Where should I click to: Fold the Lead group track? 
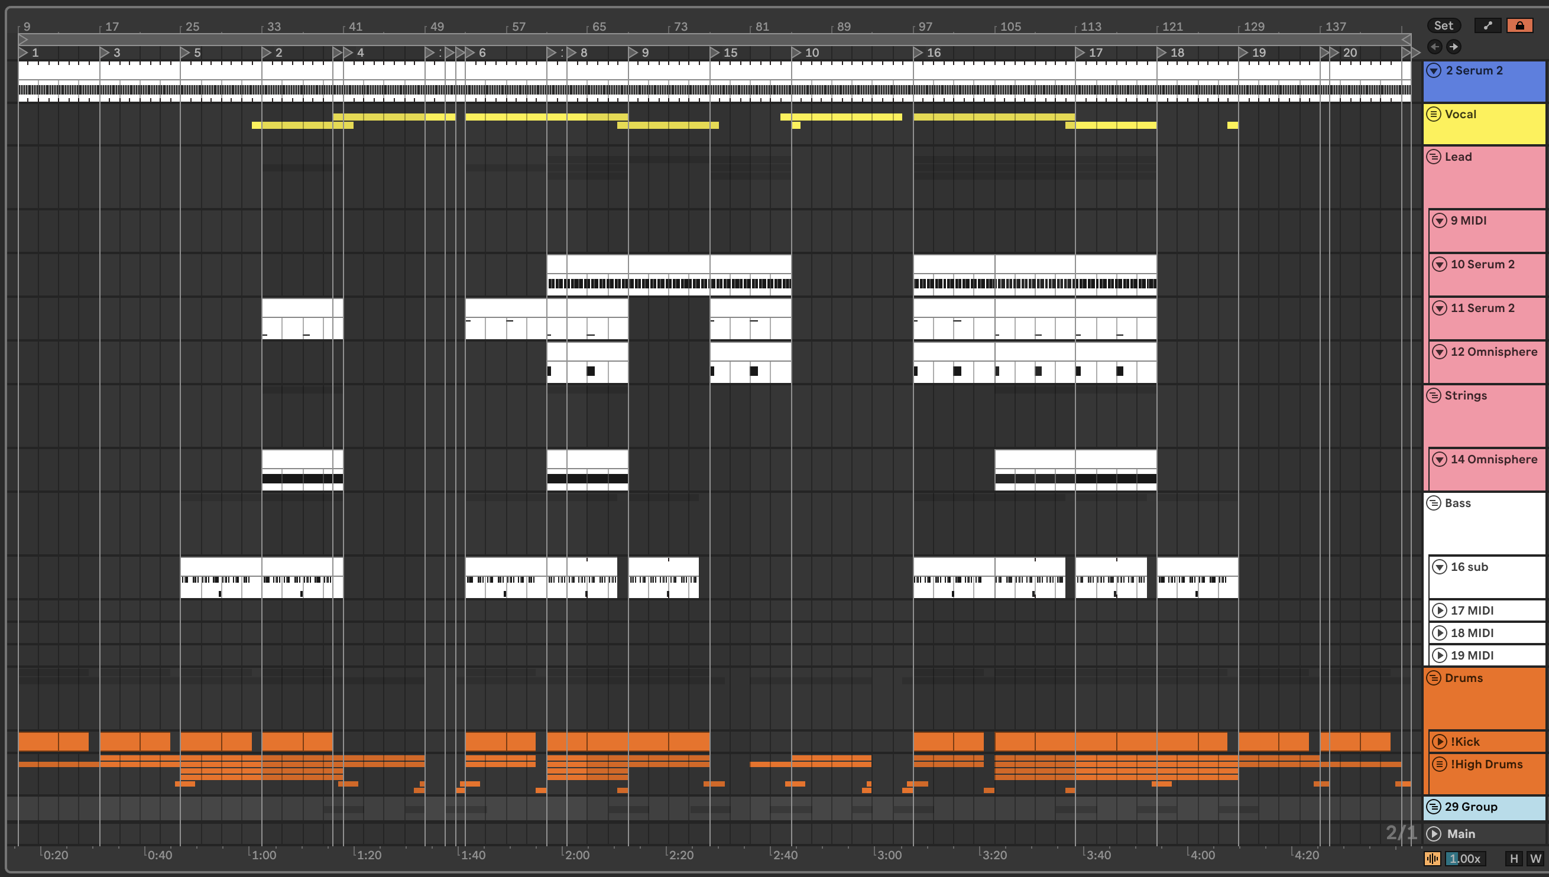pyautogui.click(x=1434, y=157)
